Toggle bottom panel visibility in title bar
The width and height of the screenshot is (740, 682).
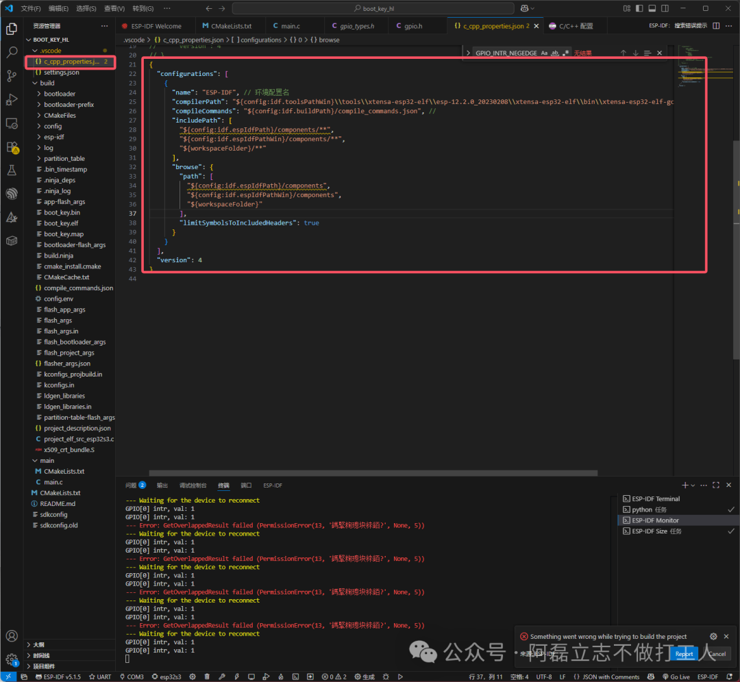point(652,8)
